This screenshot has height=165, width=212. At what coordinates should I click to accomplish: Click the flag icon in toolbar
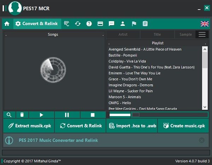pos(134,24)
